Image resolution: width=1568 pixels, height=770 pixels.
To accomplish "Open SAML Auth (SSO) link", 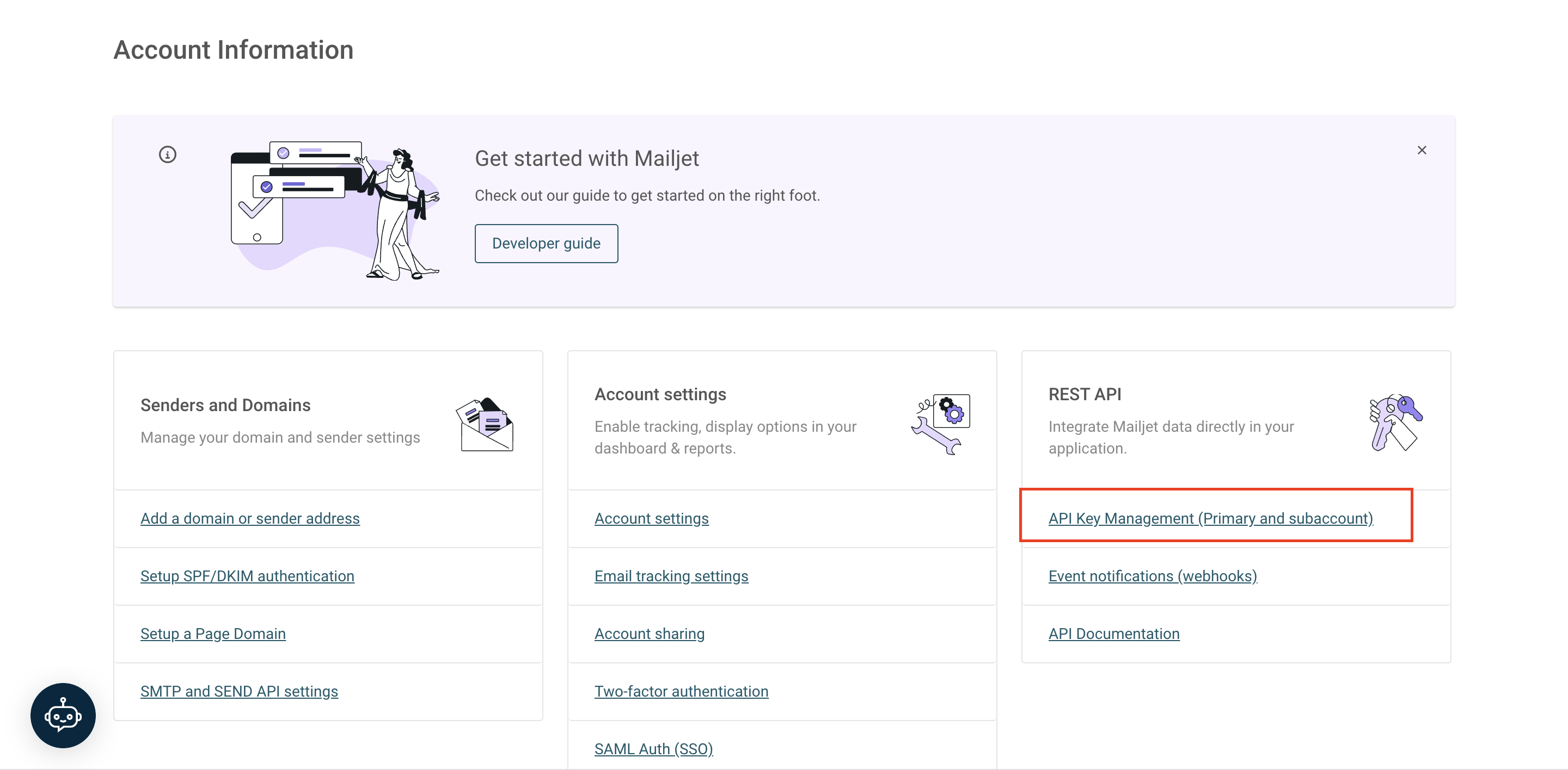I will pyautogui.click(x=654, y=749).
